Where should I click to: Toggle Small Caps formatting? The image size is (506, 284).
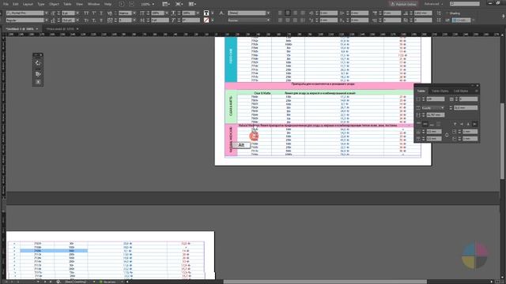point(86,21)
